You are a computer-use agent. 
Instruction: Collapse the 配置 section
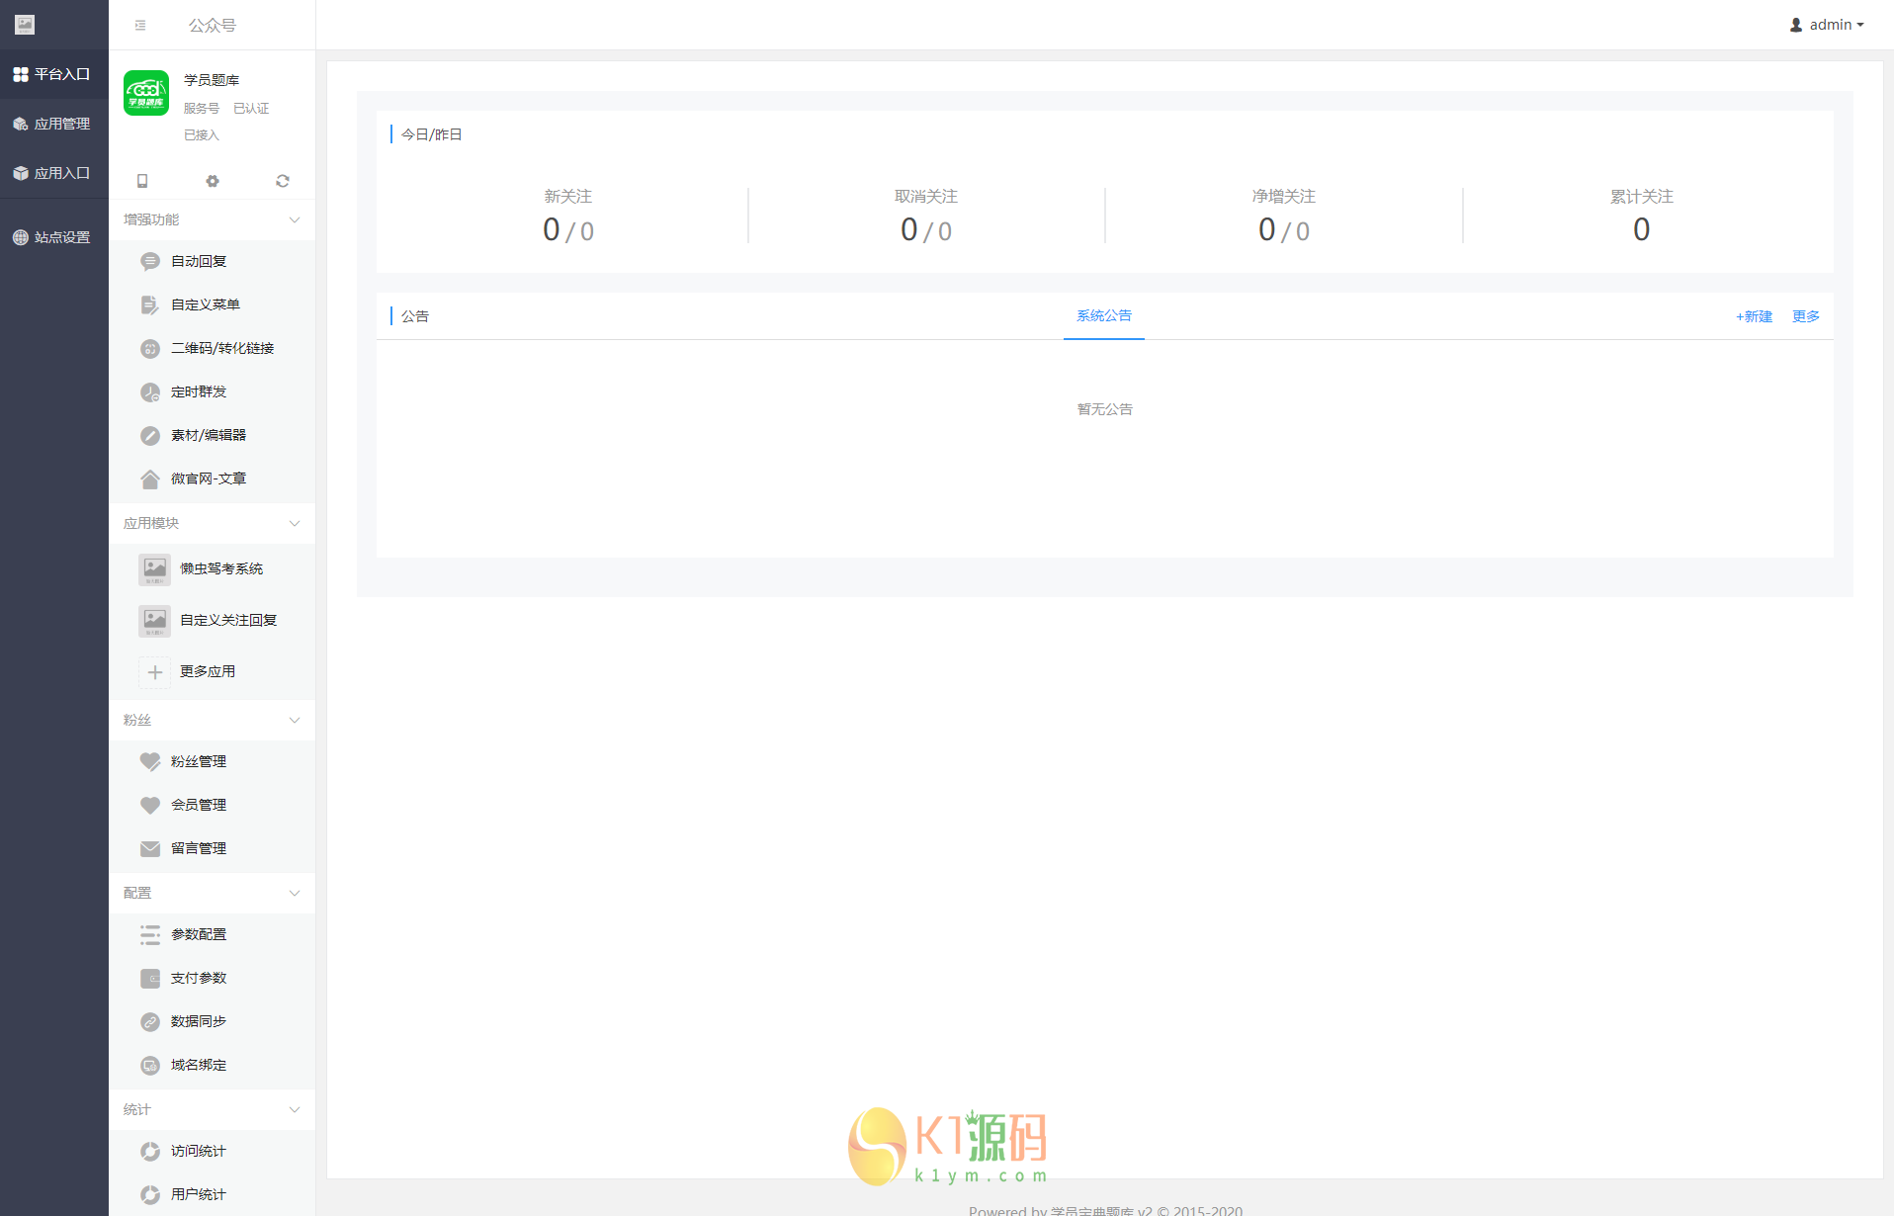click(x=295, y=893)
